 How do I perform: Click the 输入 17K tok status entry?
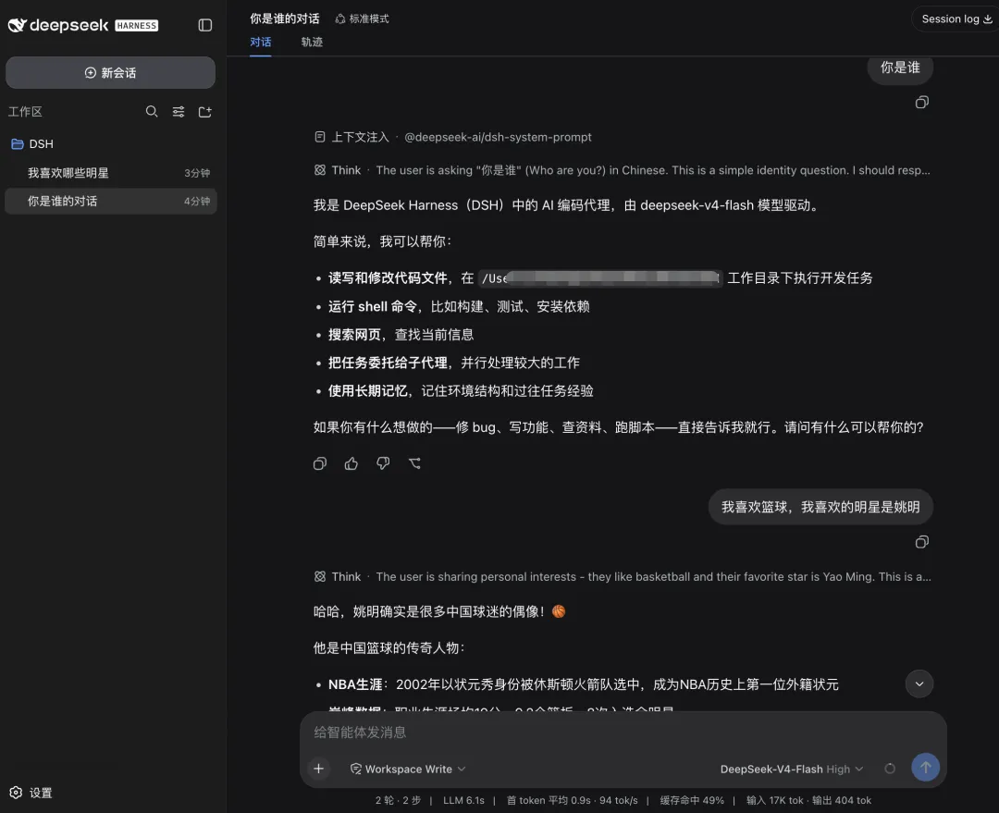point(774,800)
